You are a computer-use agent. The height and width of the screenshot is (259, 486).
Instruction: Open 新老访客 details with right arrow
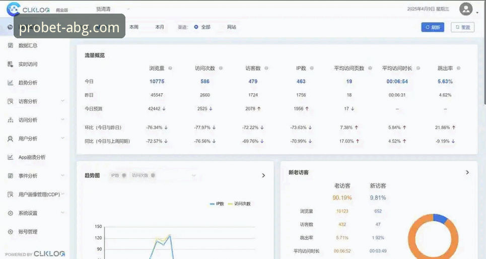pos(467,172)
